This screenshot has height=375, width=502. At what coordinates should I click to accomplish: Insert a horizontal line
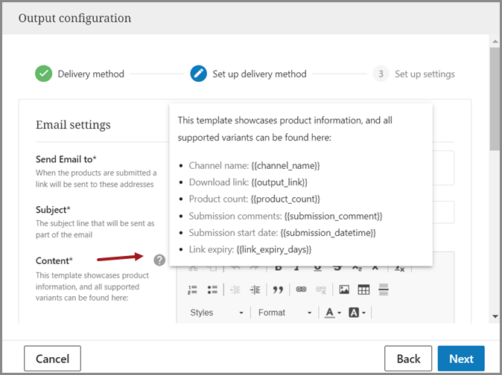point(384,289)
